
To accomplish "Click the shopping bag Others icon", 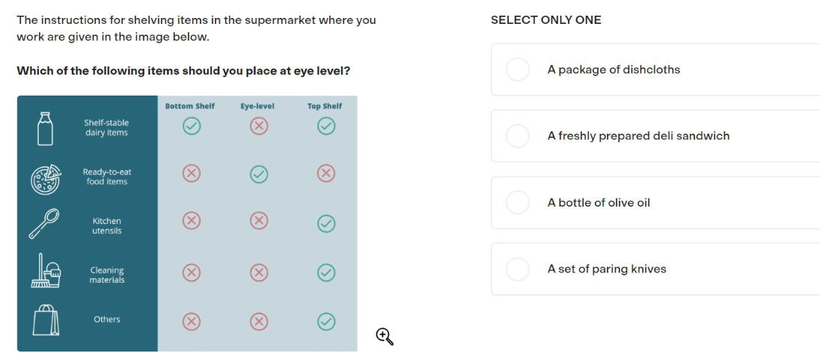I will [x=46, y=320].
